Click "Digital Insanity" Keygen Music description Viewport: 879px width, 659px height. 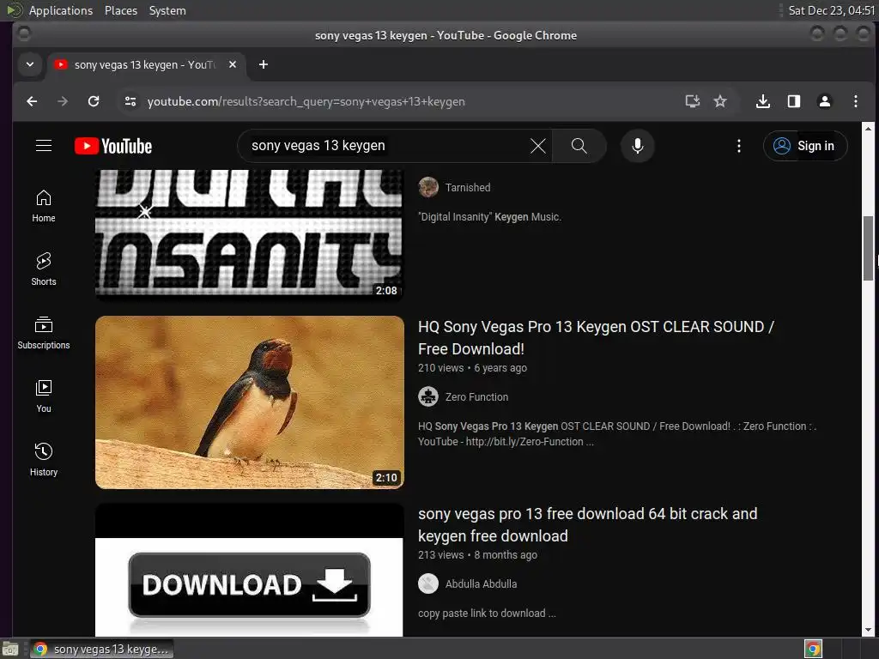[x=489, y=217]
